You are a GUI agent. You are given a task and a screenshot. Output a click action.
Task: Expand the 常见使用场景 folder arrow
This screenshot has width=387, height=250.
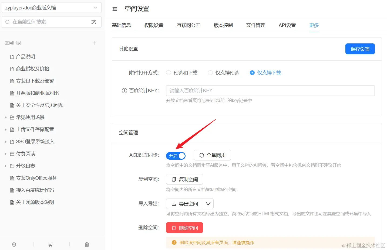tap(6, 117)
